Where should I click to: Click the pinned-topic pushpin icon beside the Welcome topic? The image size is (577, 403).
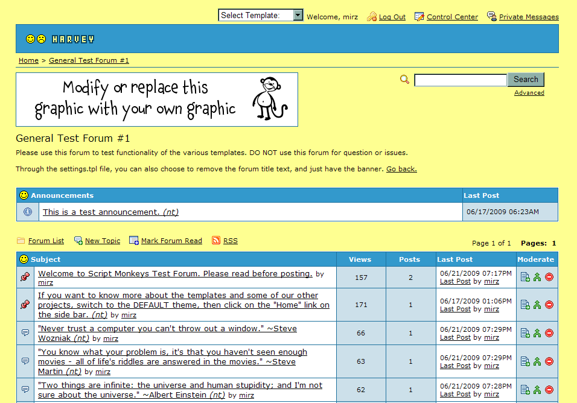[25, 277]
